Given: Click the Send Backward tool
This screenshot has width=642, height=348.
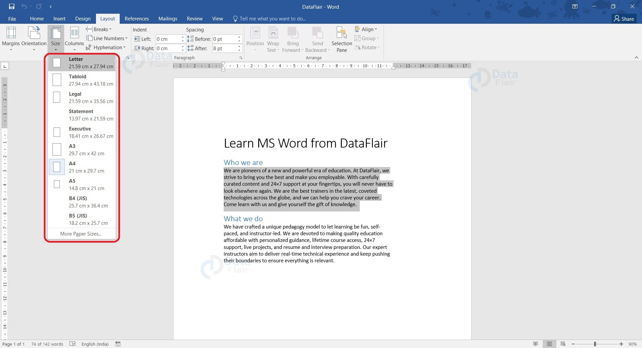Looking at the screenshot, I should pyautogui.click(x=317, y=39).
